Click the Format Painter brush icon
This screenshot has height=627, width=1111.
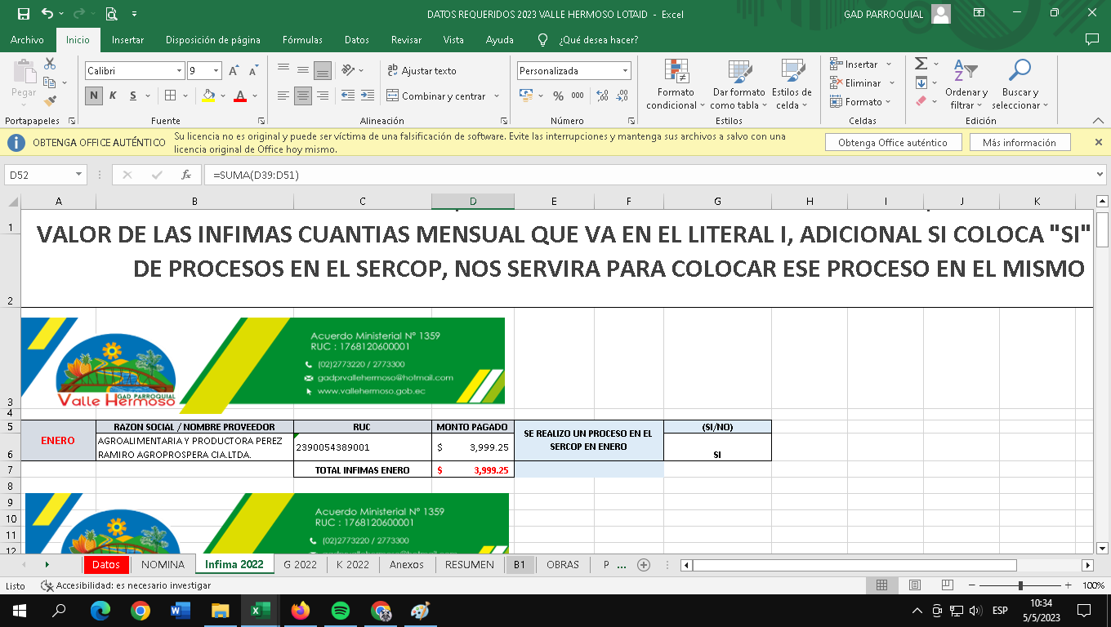pos(51,101)
